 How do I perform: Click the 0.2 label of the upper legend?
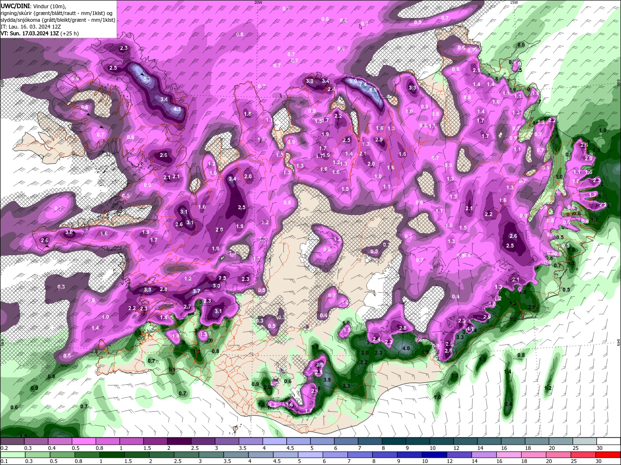pos(4,449)
